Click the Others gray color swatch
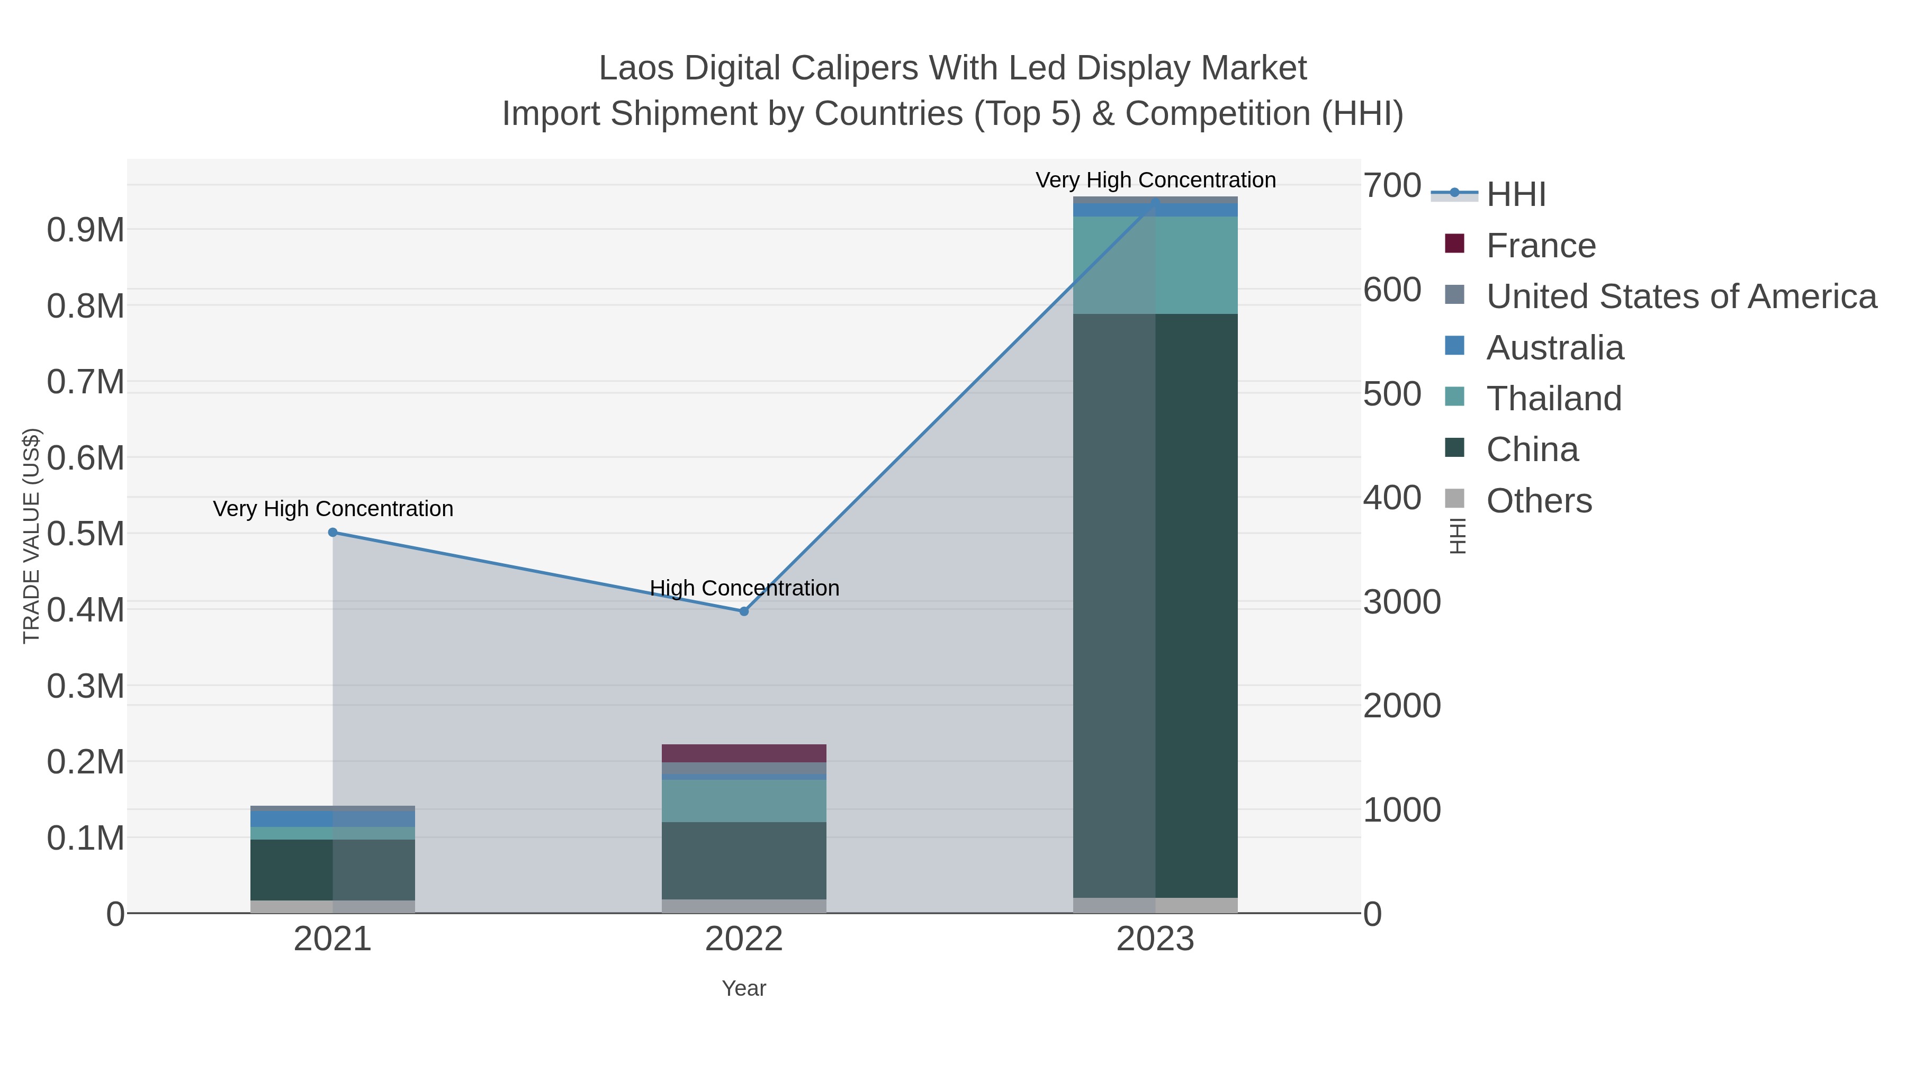The height and width of the screenshot is (1072, 1906). point(1455,499)
